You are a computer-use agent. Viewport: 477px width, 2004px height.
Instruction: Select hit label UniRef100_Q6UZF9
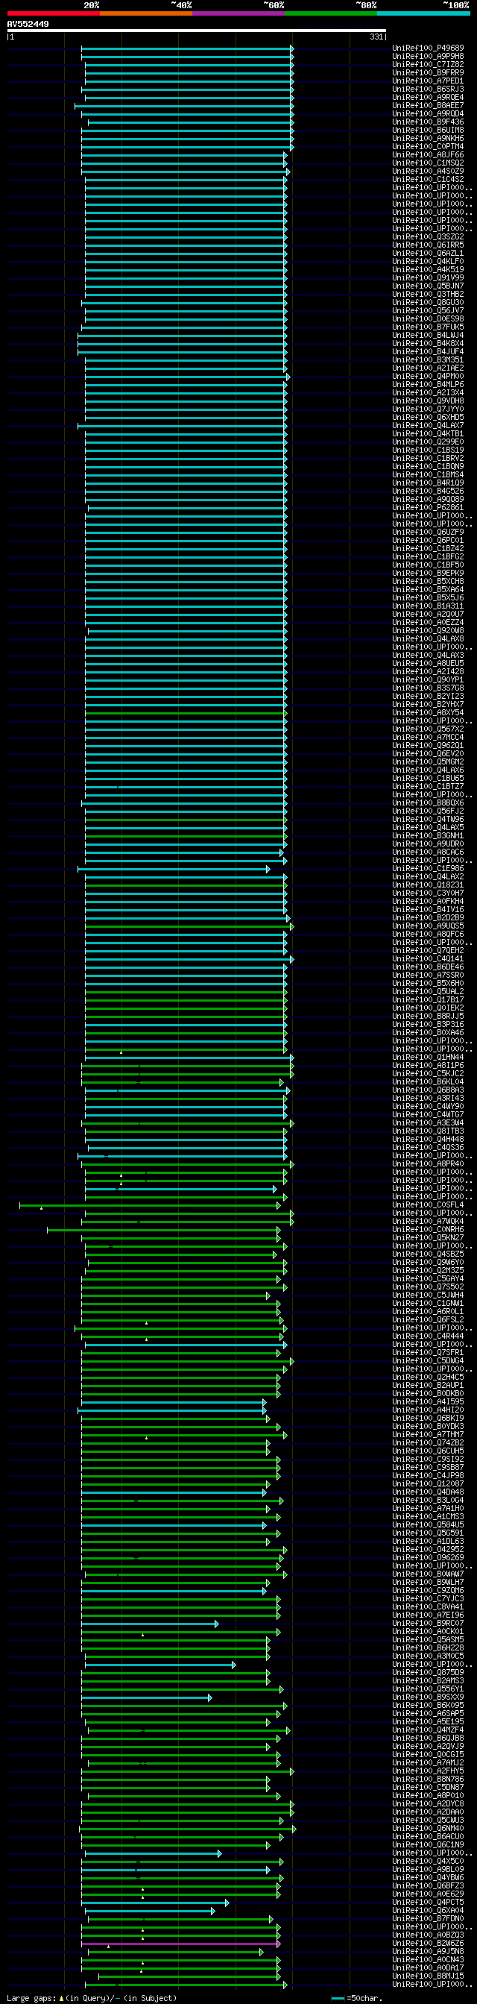pyautogui.click(x=428, y=532)
